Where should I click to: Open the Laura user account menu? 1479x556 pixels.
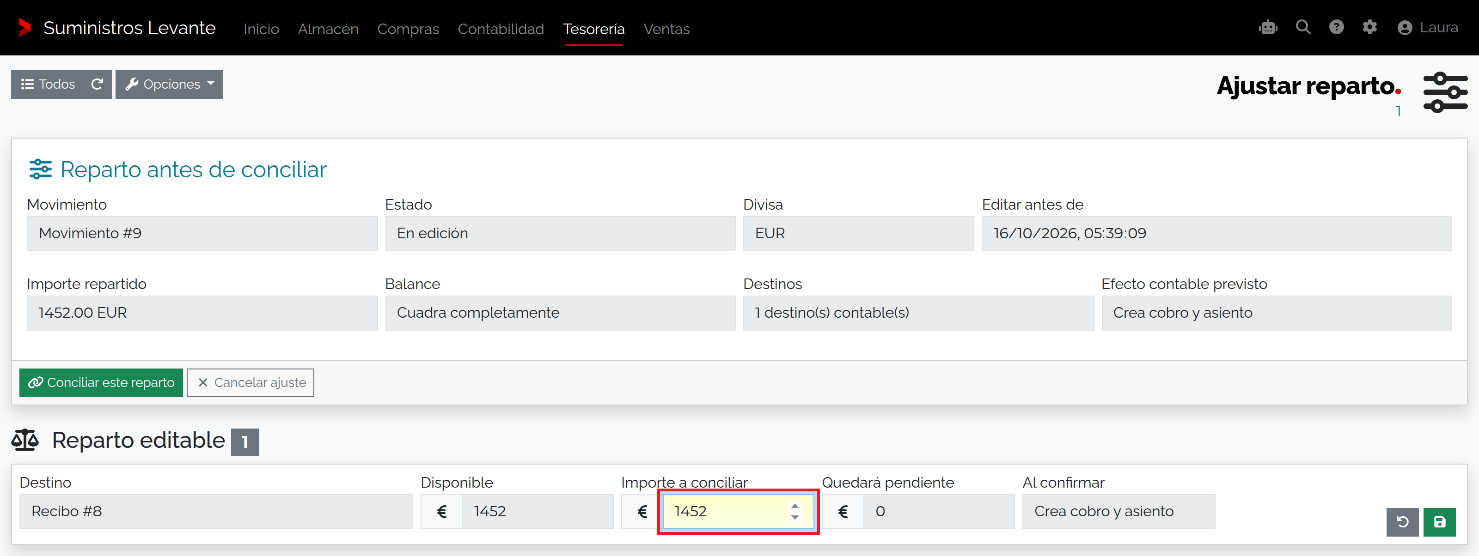[1427, 28]
